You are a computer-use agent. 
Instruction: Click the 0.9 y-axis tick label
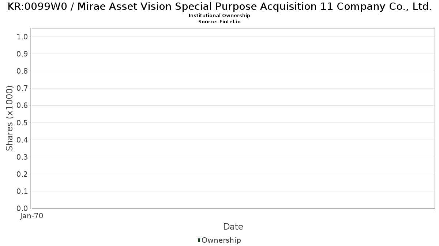pyautogui.click(x=22, y=54)
